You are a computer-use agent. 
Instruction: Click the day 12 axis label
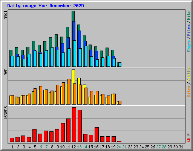74,147
